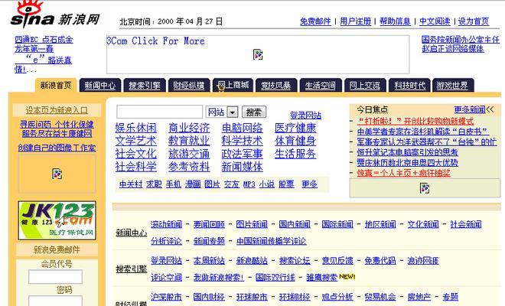Open the 社会科学 category

tap(136, 167)
